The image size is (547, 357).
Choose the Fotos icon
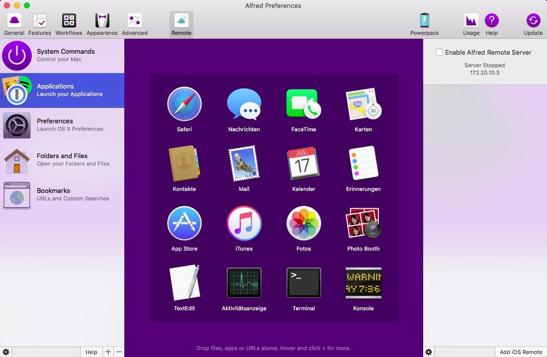point(303,223)
